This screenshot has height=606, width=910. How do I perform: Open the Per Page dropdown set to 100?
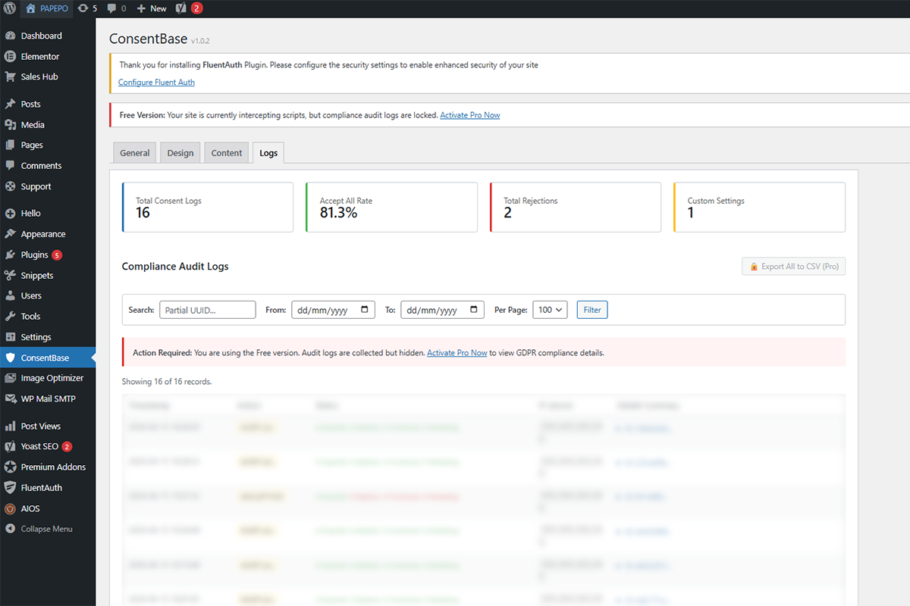coord(550,309)
